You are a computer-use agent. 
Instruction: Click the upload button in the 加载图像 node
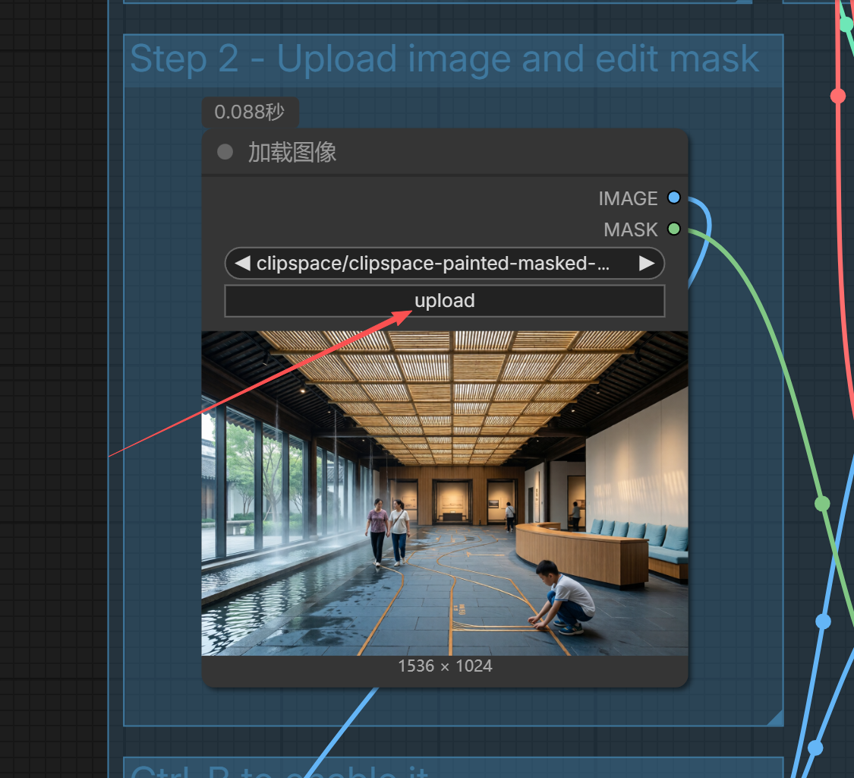click(x=444, y=301)
